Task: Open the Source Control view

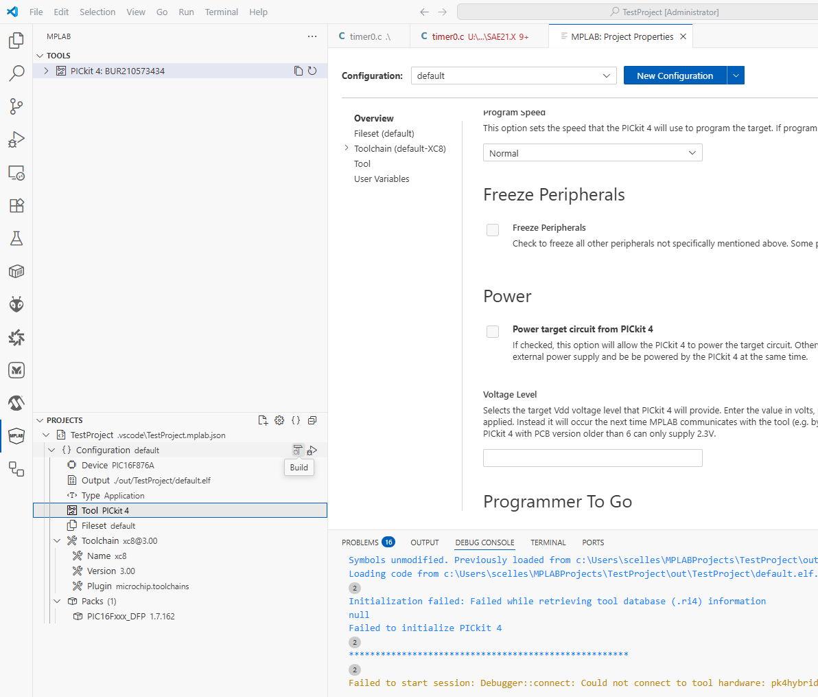Action: click(16, 106)
